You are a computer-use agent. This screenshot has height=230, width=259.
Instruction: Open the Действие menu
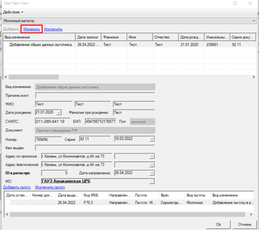click(x=13, y=12)
